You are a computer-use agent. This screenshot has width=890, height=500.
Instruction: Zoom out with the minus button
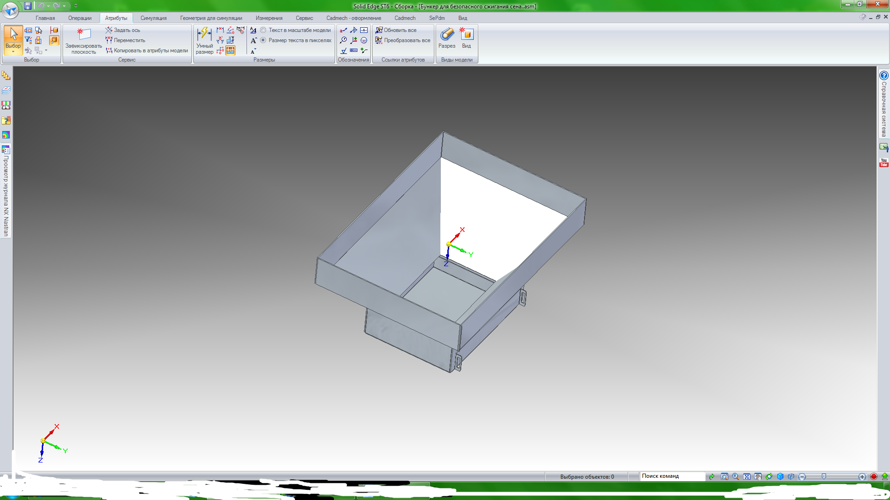pyautogui.click(x=802, y=477)
